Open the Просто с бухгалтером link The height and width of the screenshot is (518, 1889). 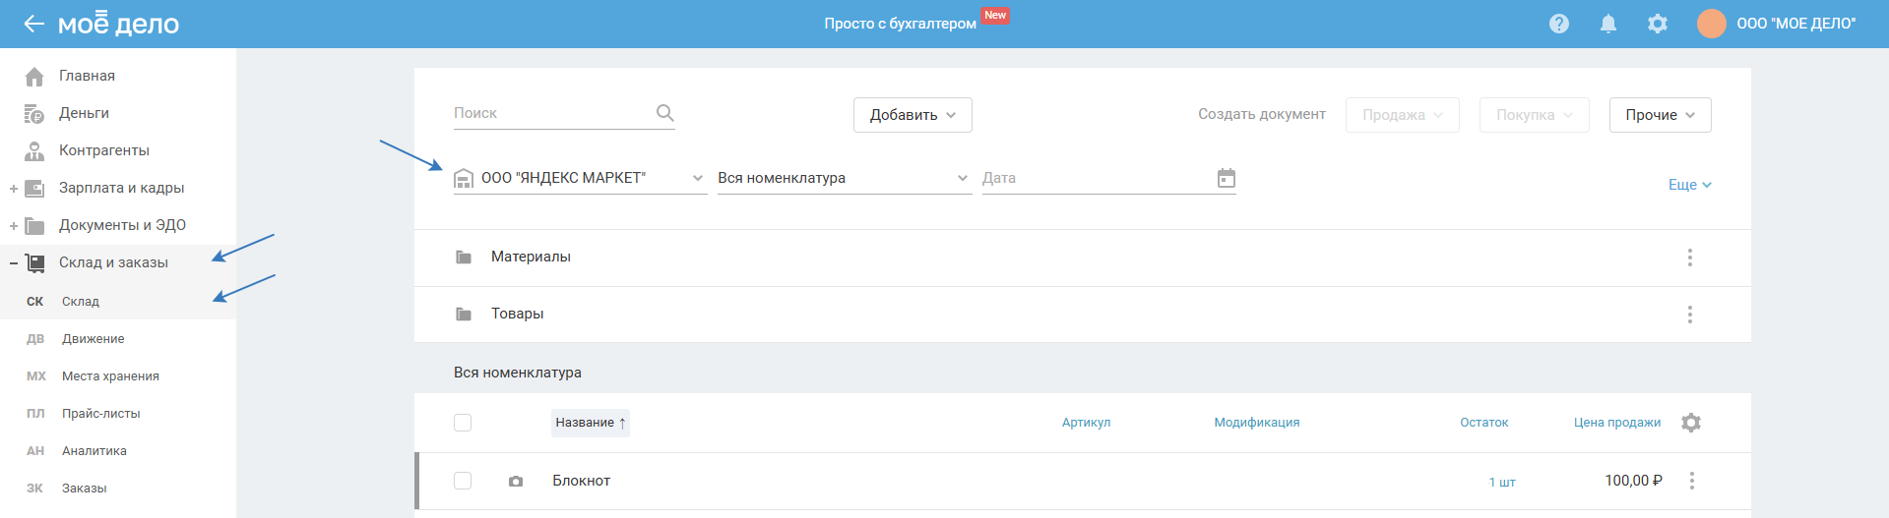(900, 24)
